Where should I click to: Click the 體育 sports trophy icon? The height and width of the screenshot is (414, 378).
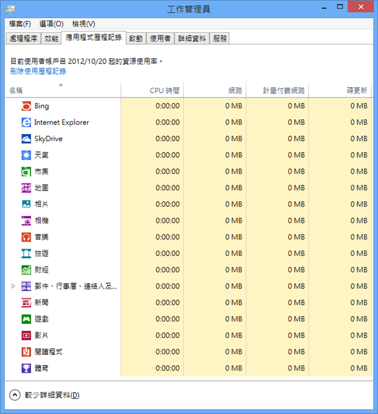[26, 368]
